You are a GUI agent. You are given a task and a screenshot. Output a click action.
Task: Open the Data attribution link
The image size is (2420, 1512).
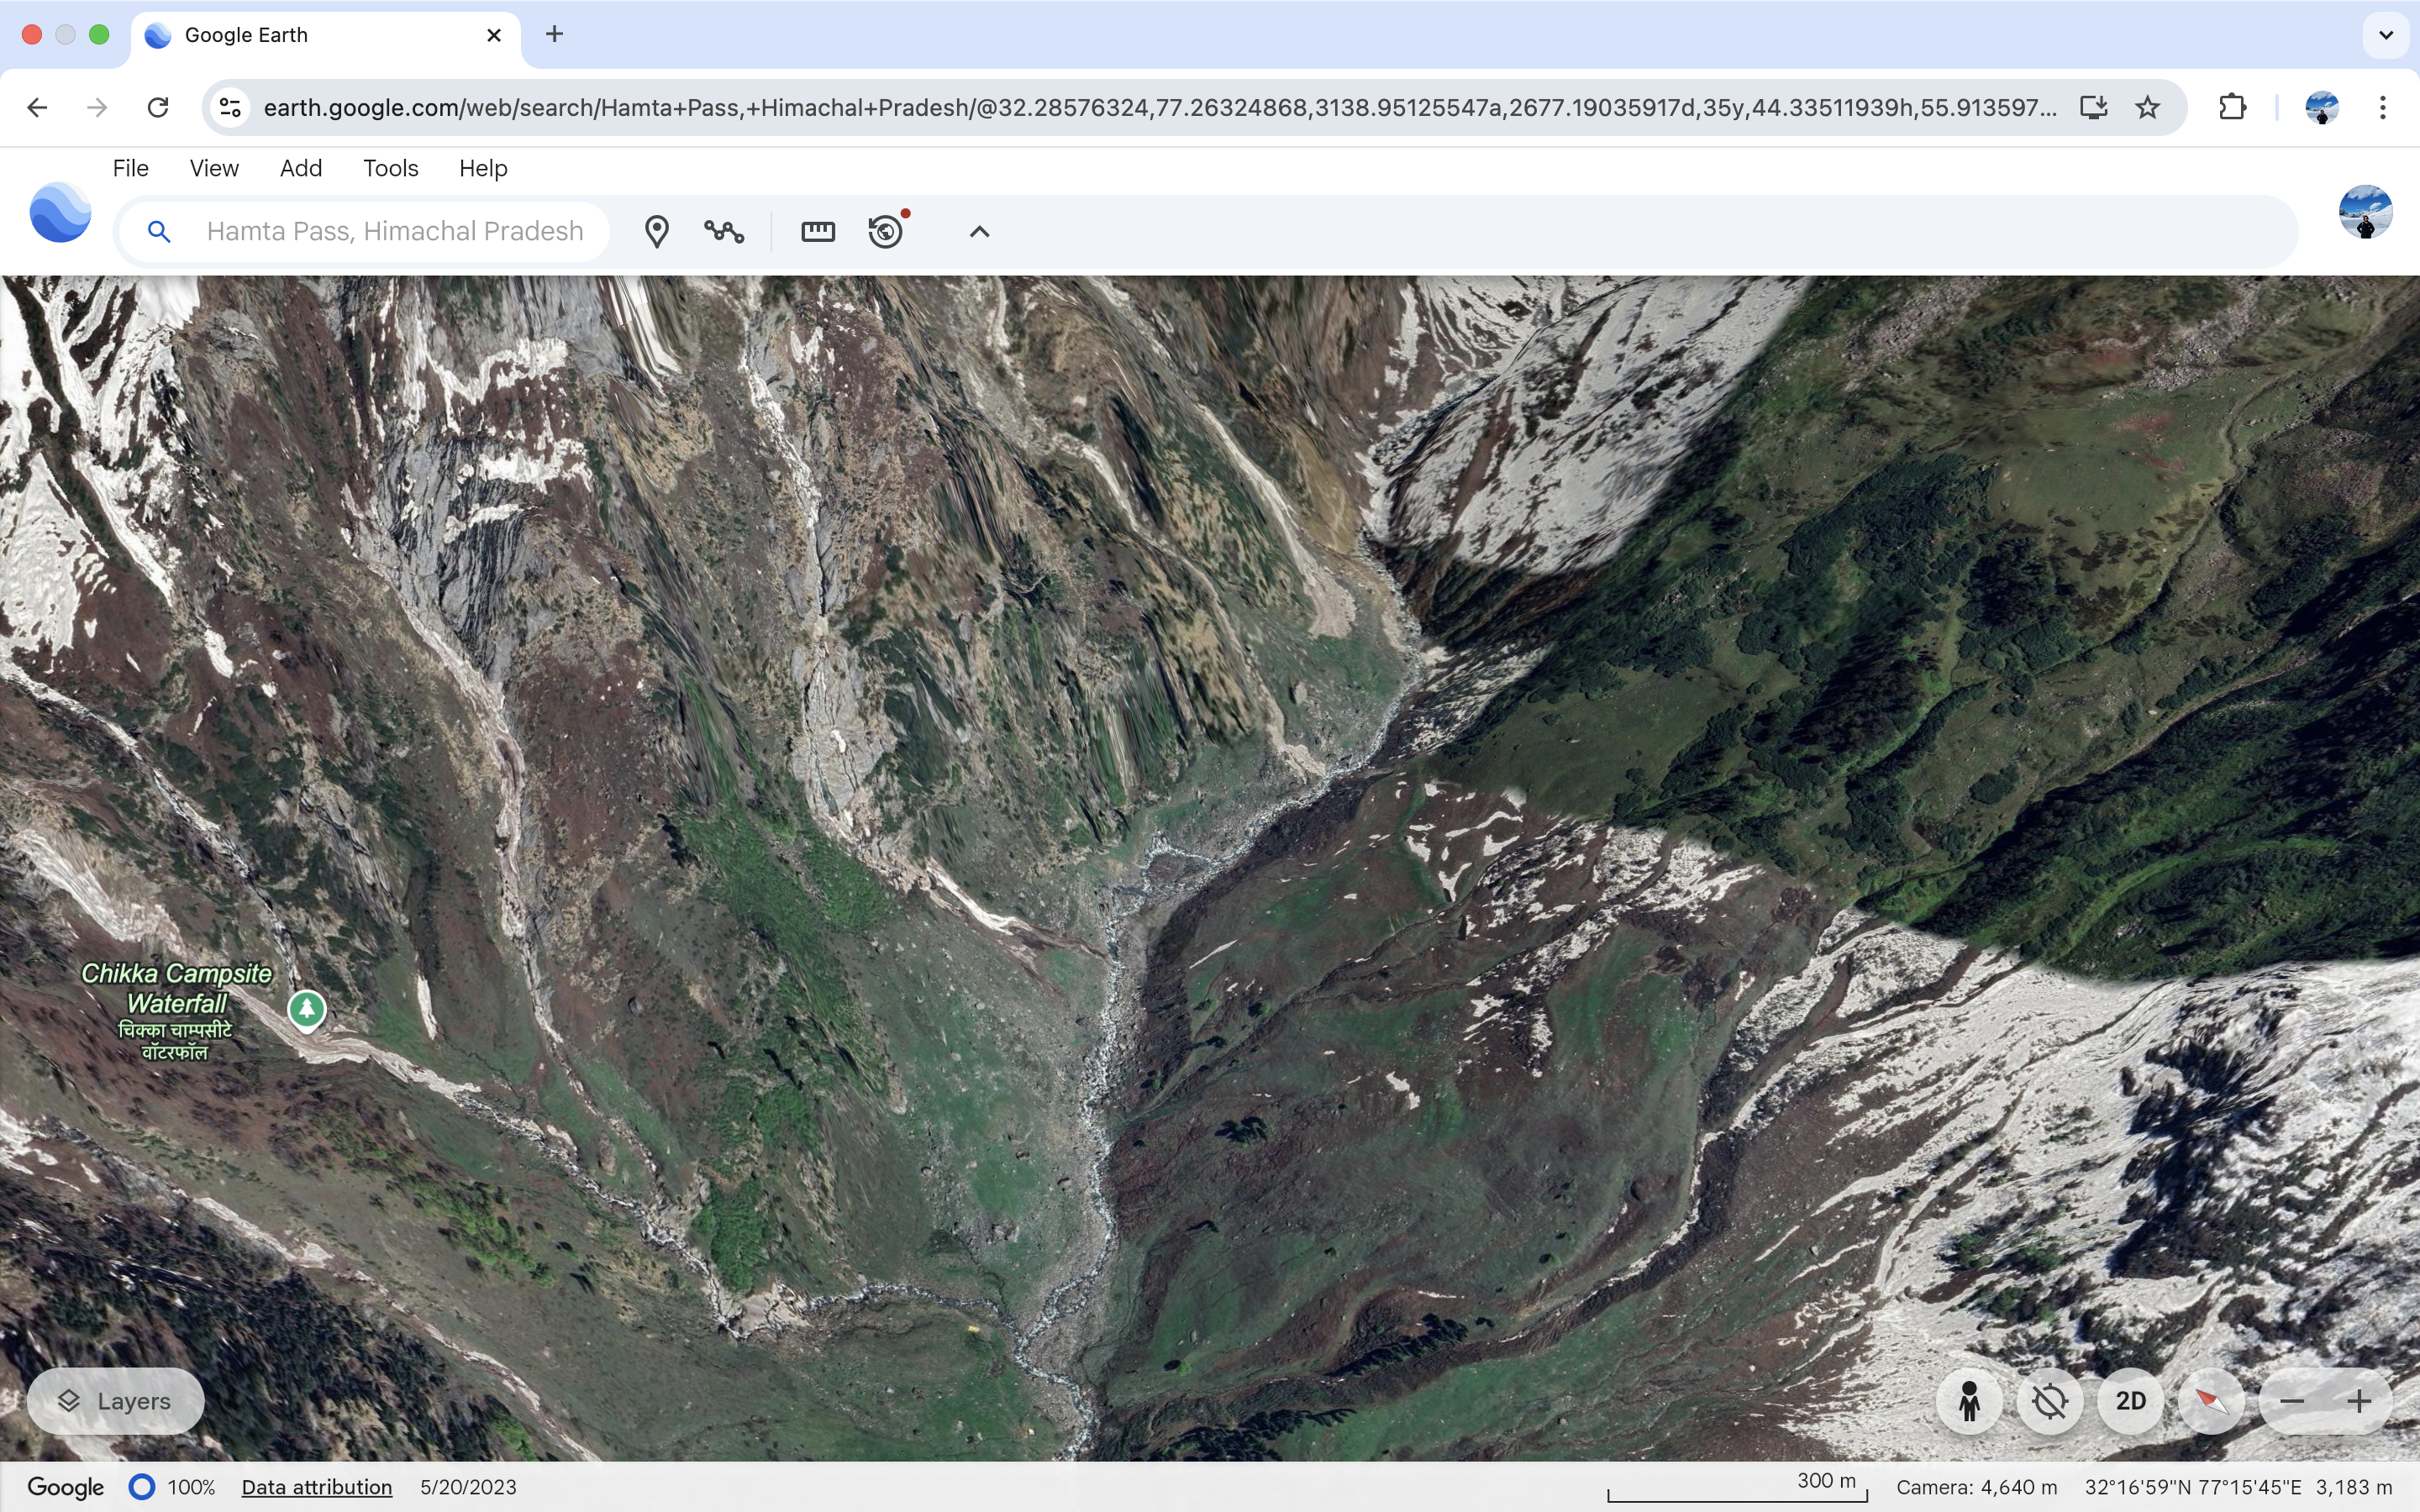tap(317, 1487)
